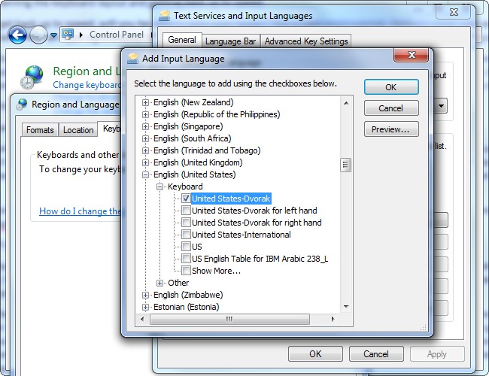
Task: Close the Text Services and Input Languages dialog
Action: [x=454, y=12]
